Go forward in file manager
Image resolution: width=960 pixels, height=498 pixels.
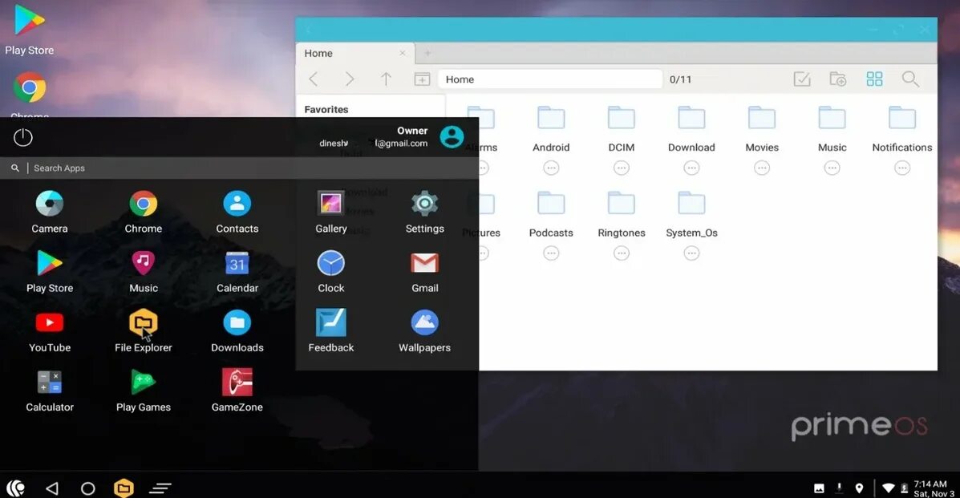[x=350, y=79]
